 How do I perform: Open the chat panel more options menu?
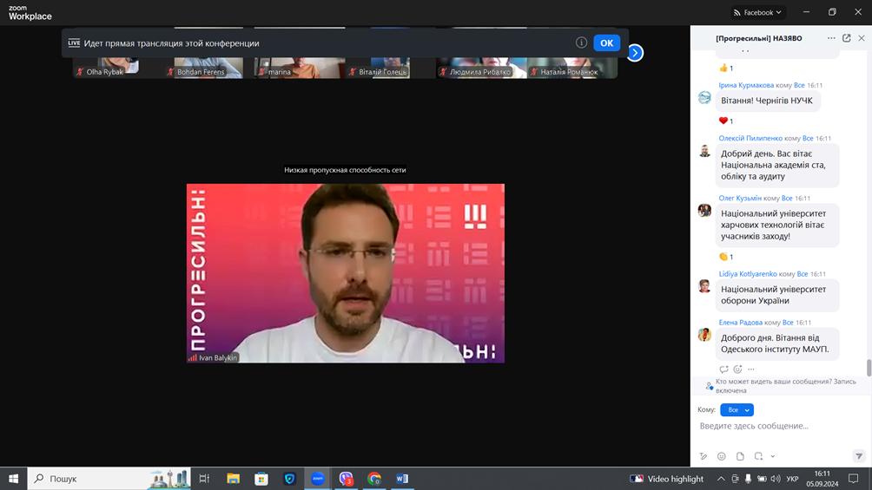831,38
